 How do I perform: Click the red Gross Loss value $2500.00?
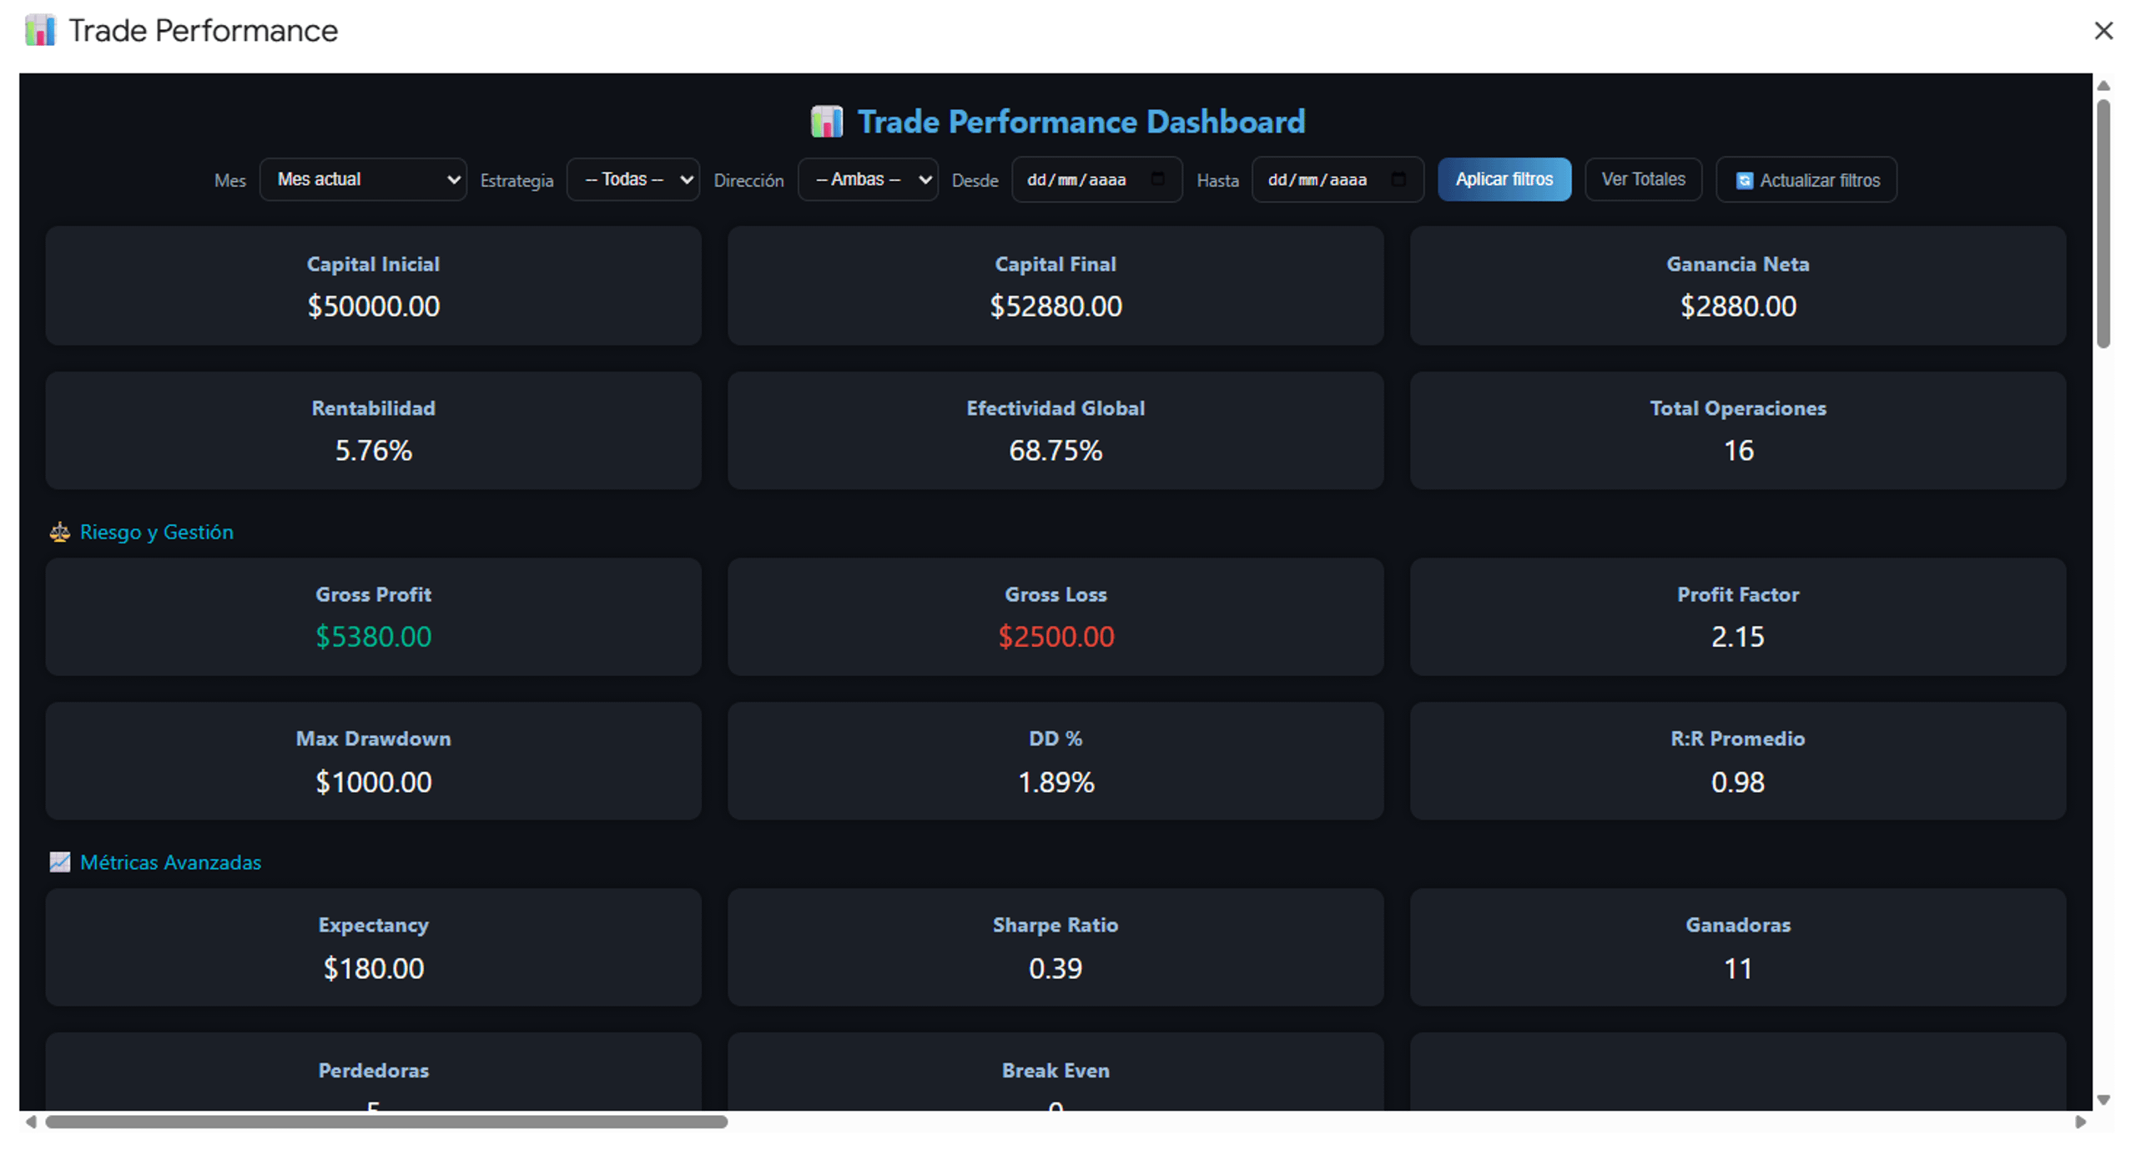(x=1055, y=637)
